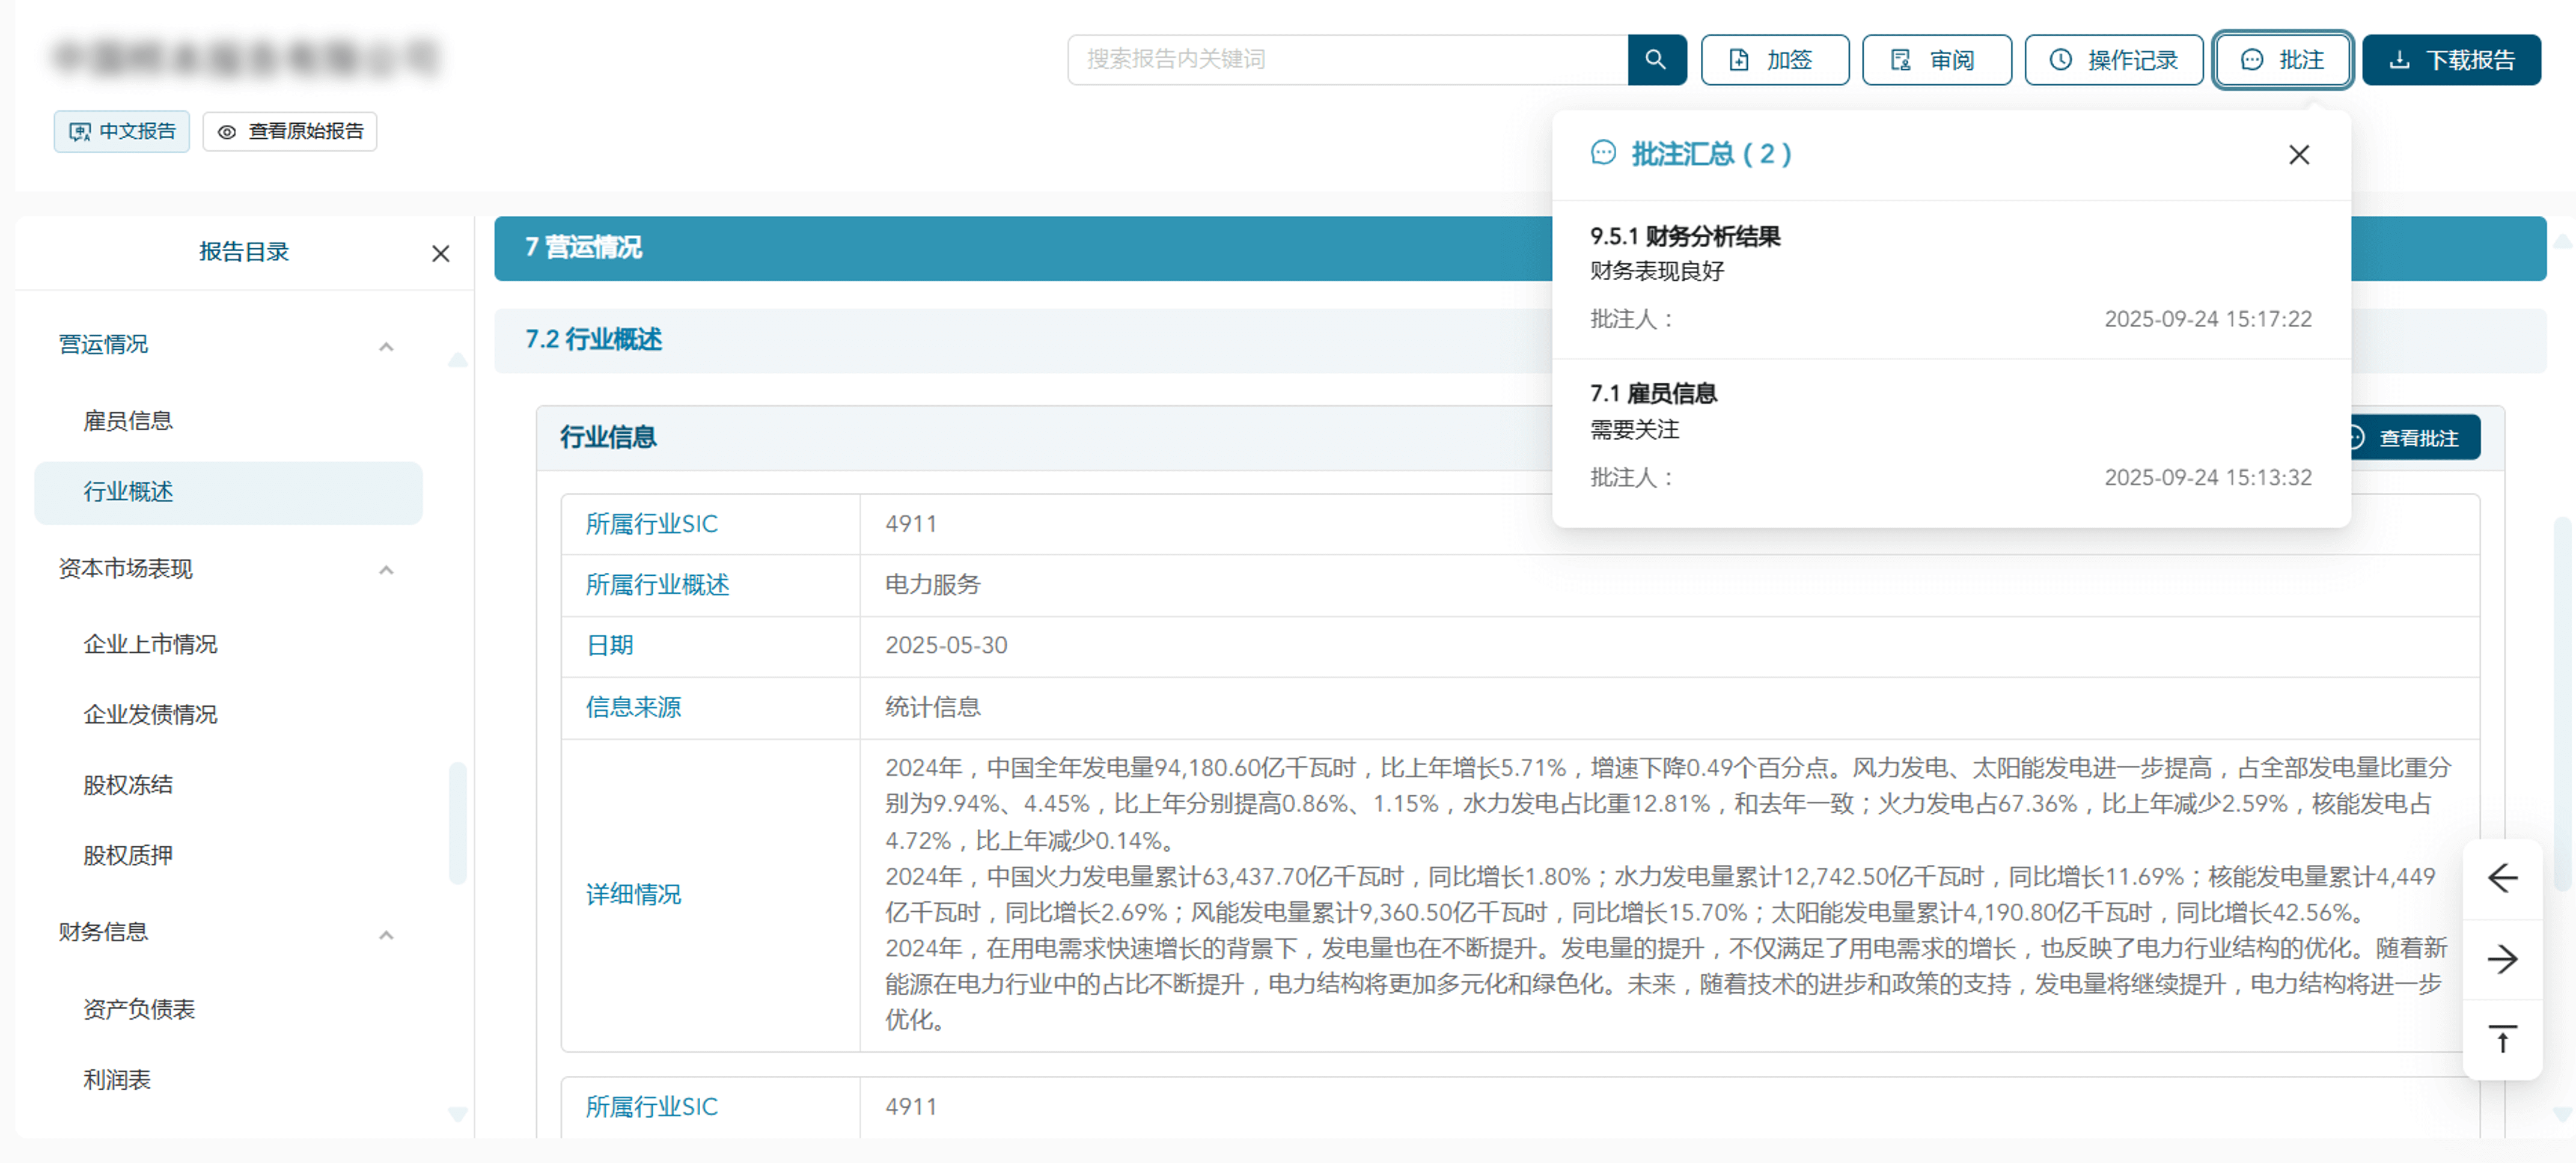Click the back-to-top arrow icon
Screen dimensions: 2576x1163
point(2502,1039)
